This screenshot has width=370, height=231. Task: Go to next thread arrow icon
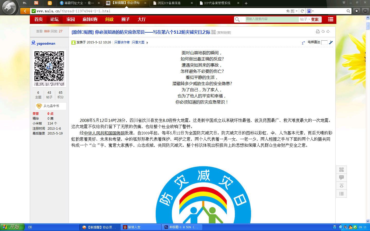coord(328,32)
